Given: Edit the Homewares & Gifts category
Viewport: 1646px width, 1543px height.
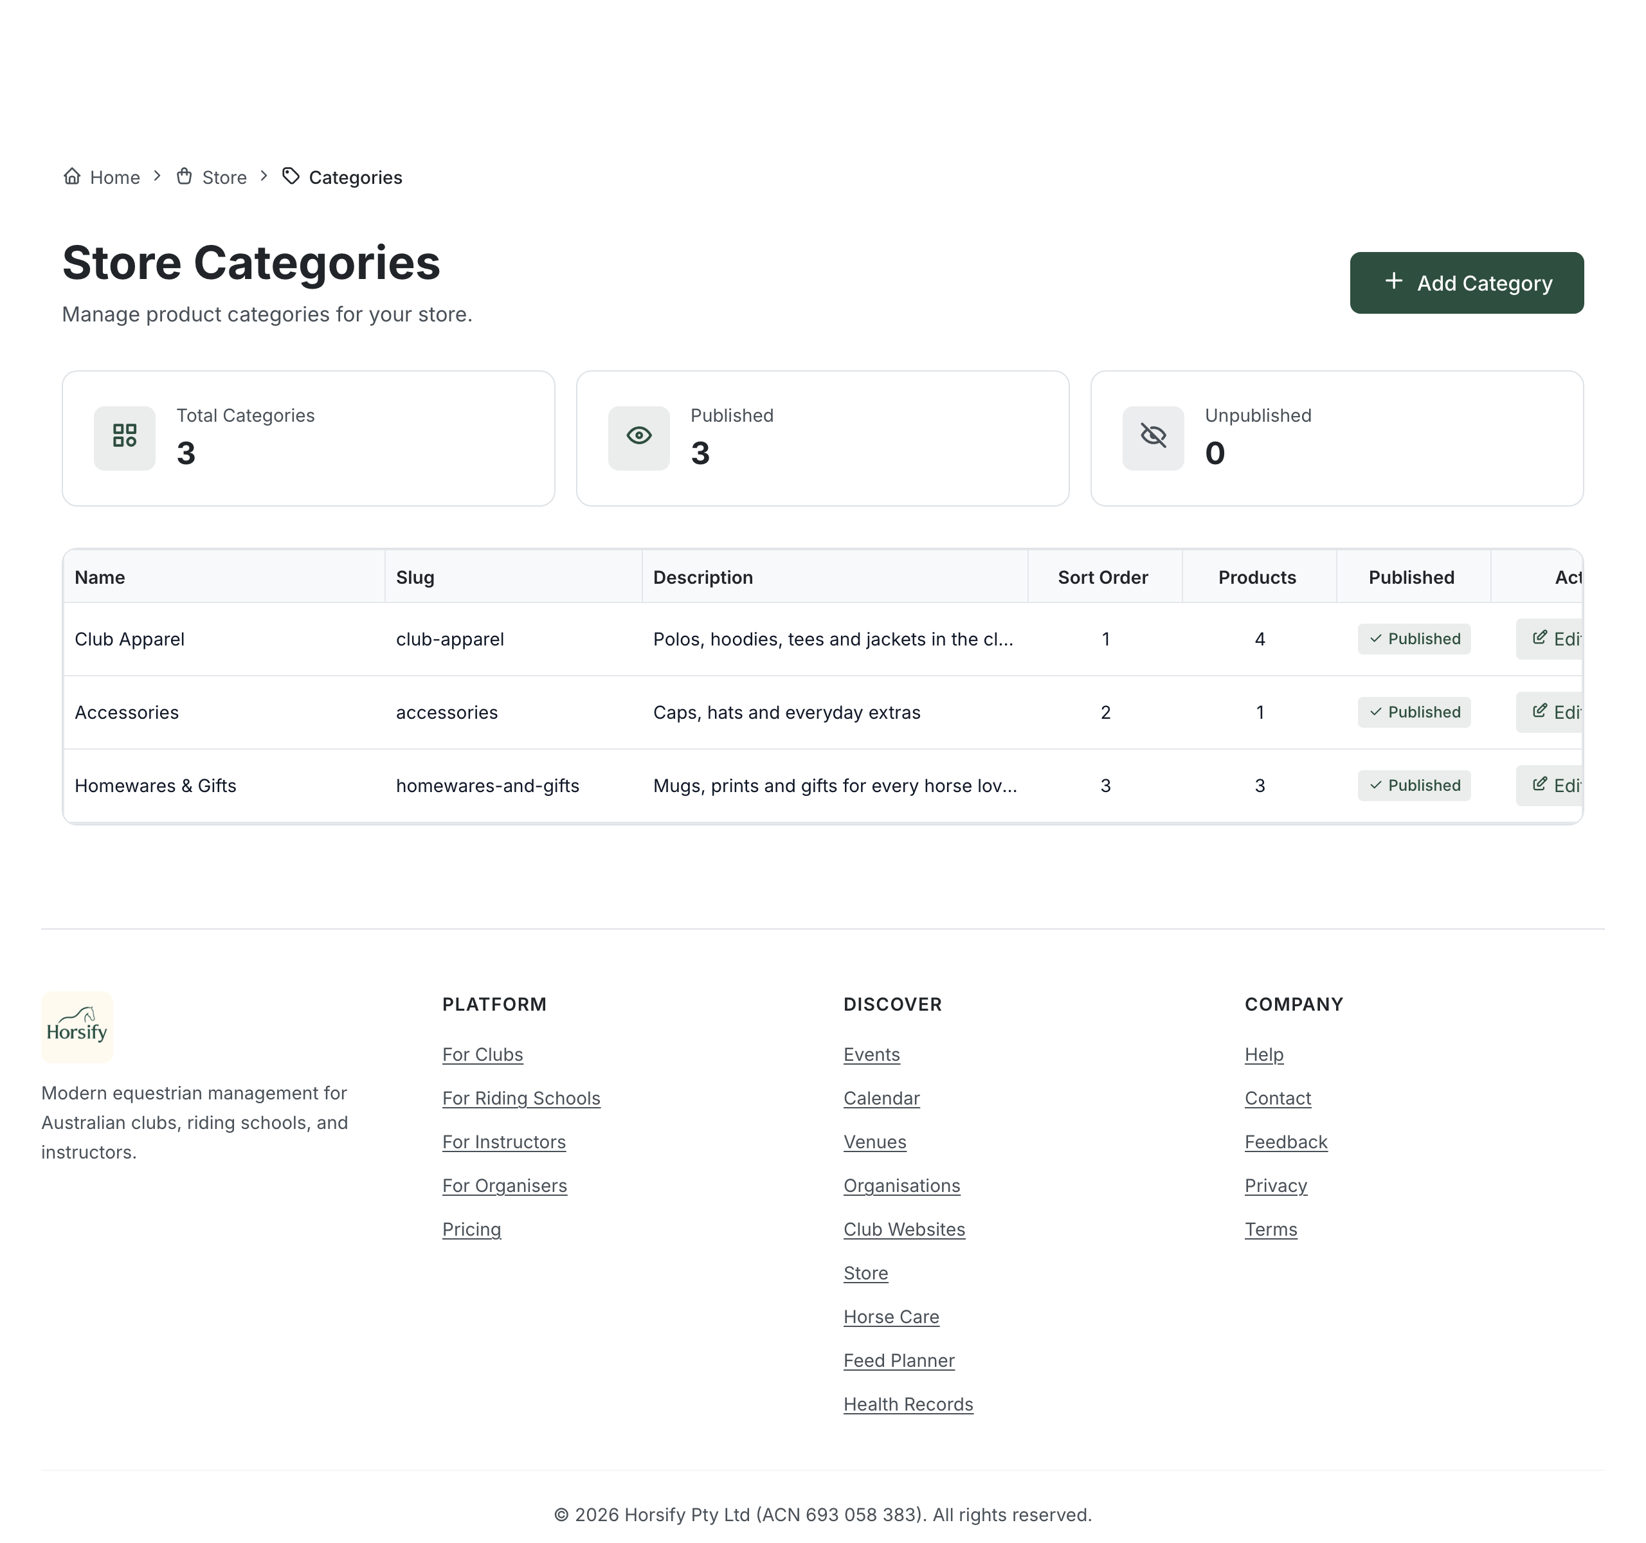Looking at the screenshot, I should (1550, 786).
